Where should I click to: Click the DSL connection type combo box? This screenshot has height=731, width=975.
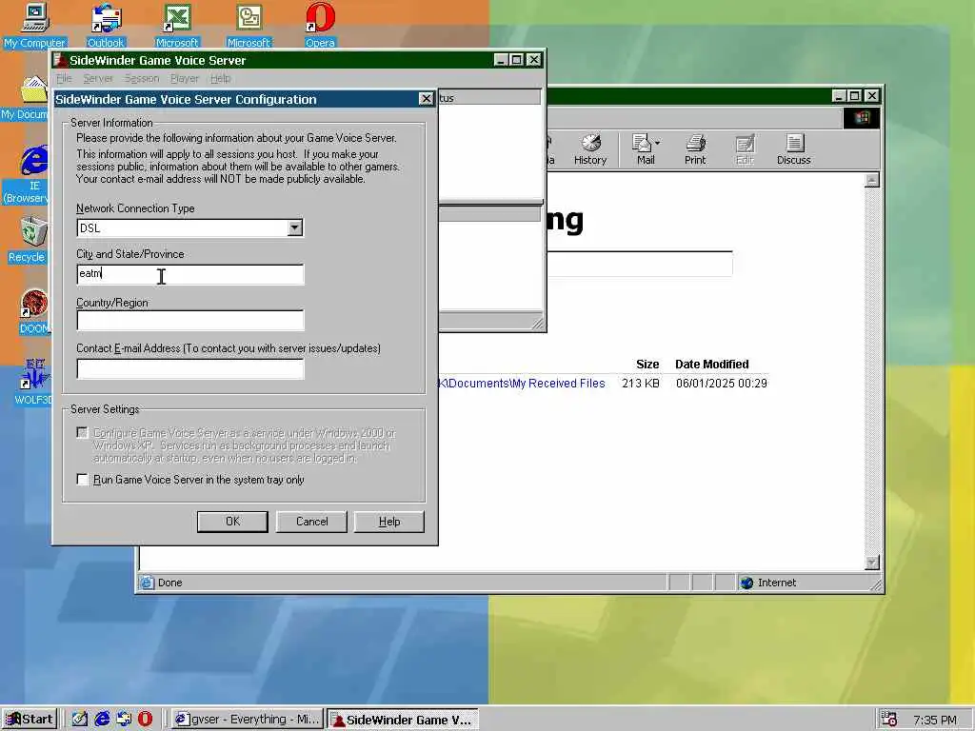189,227
